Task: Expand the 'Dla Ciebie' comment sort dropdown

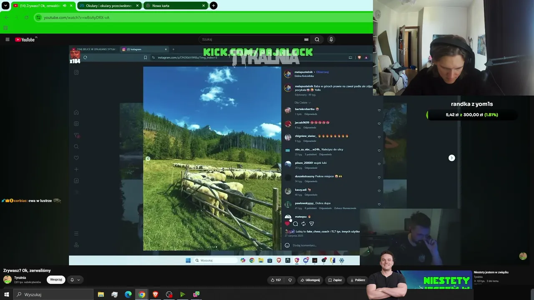Action: click(x=302, y=102)
